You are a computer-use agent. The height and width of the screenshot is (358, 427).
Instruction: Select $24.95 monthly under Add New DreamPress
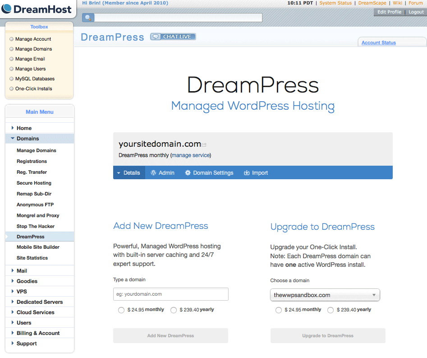121,310
